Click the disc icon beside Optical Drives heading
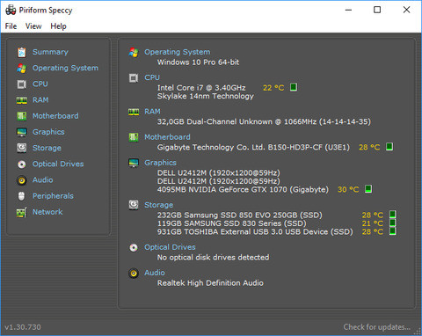 pyautogui.click(x=134, y=248)
